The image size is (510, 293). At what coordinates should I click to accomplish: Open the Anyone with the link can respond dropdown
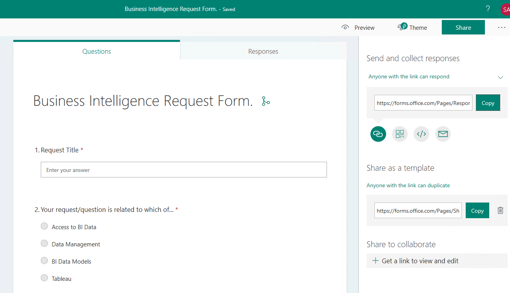436,77
